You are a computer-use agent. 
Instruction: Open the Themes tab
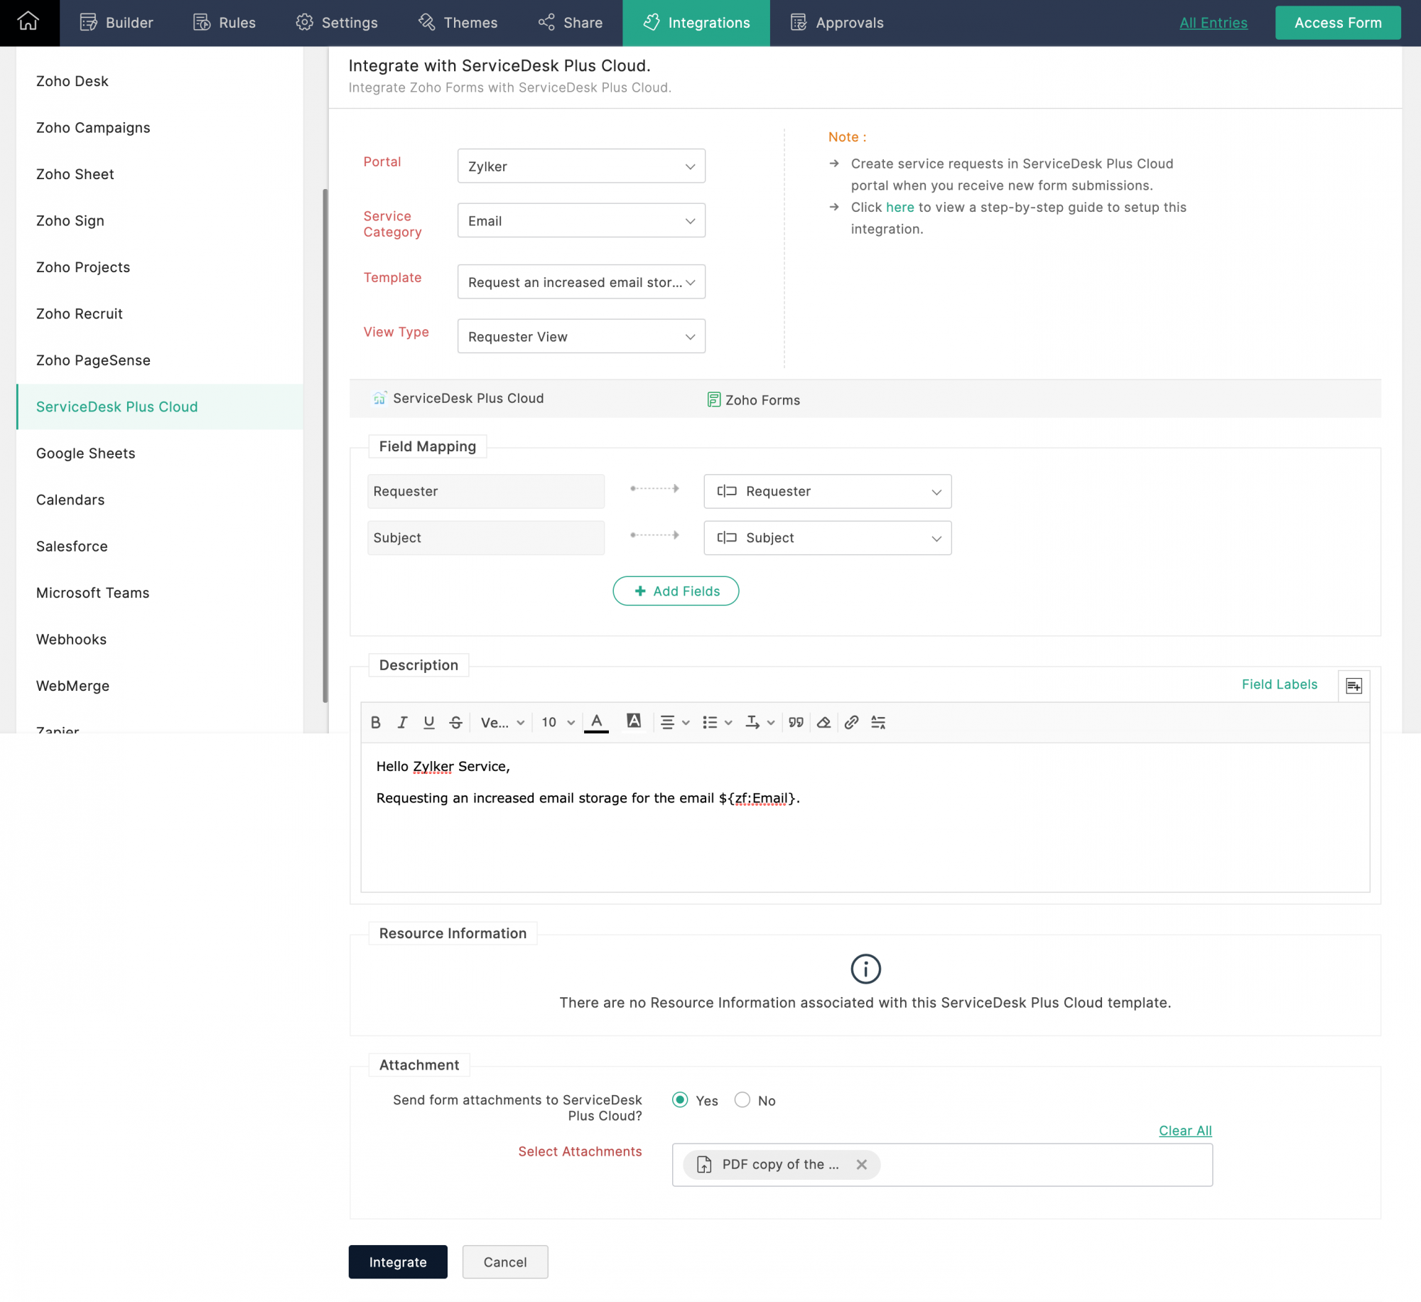point(458,23)
